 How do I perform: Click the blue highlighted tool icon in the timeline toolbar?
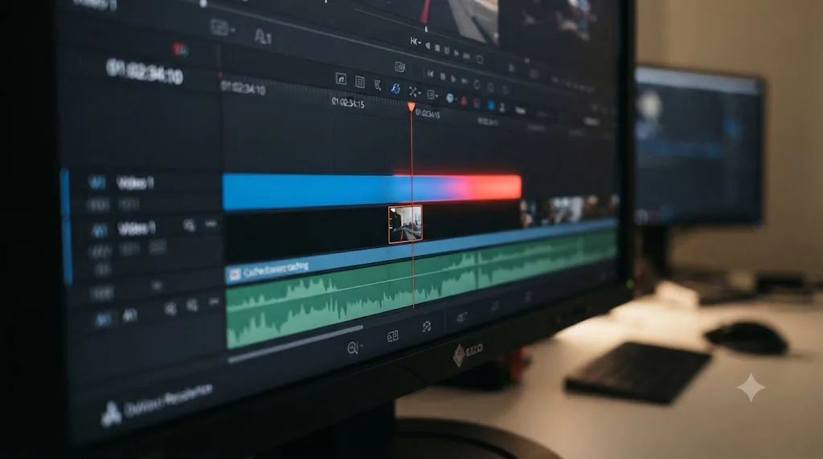(x=395, y=88)
